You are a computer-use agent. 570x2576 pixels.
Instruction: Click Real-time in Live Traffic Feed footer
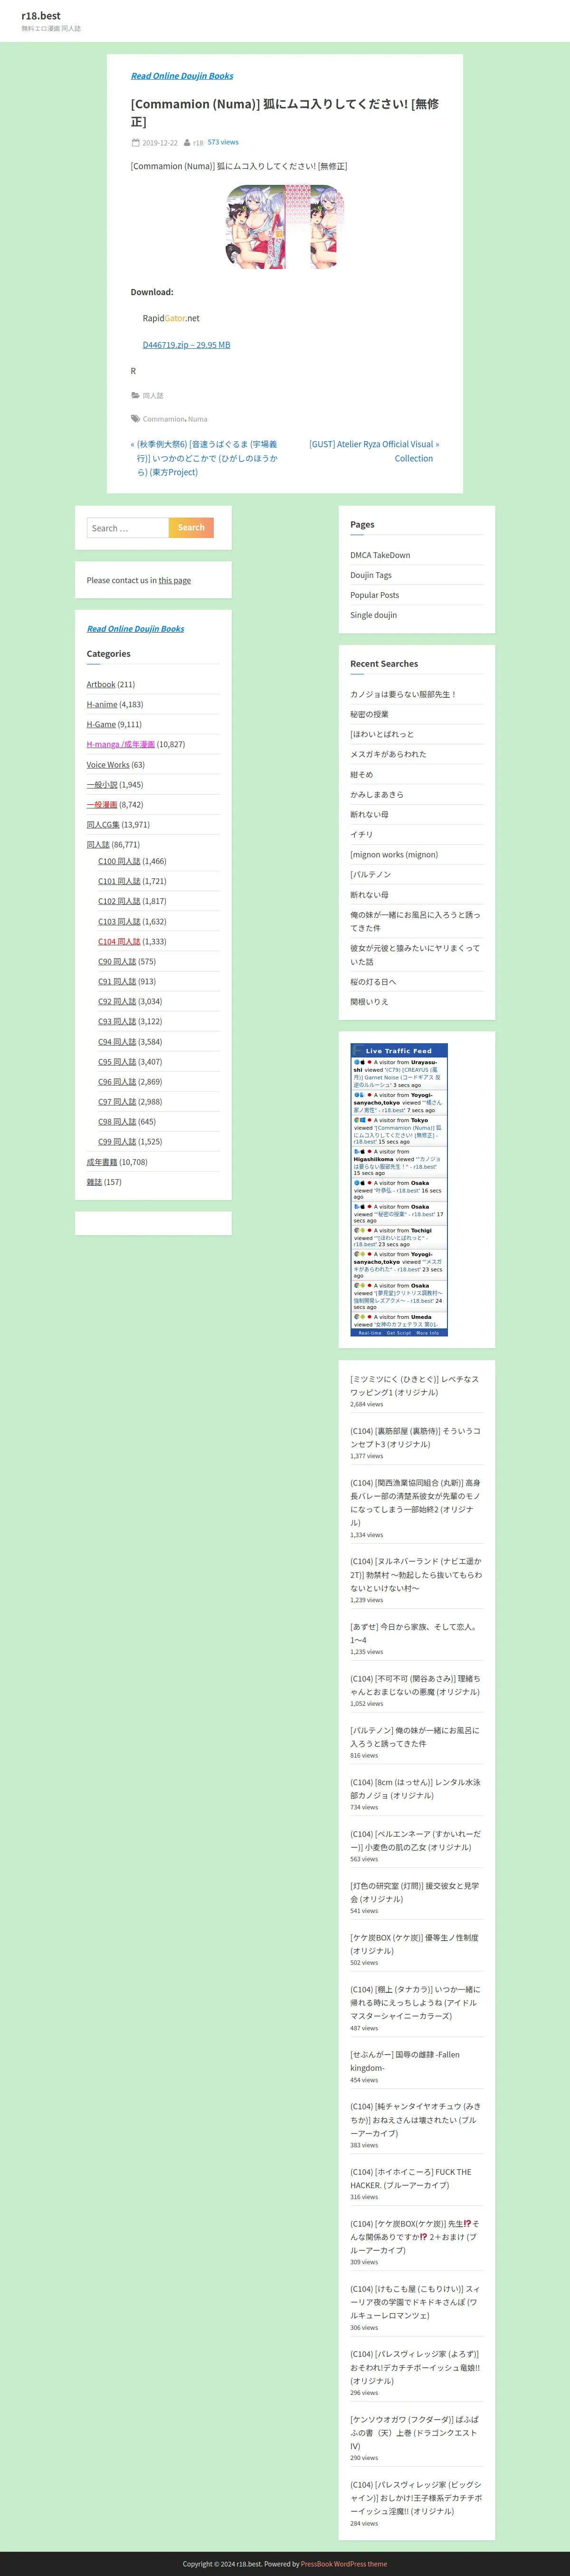pos(370,1333)
